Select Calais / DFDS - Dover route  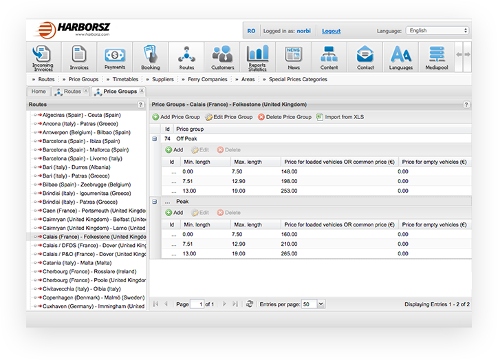coord(89,245)
